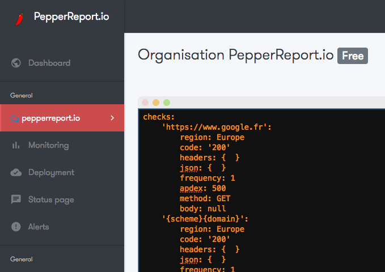
Task: Click the 'https://www.google.fr' URL line
Action: point(217,127)
